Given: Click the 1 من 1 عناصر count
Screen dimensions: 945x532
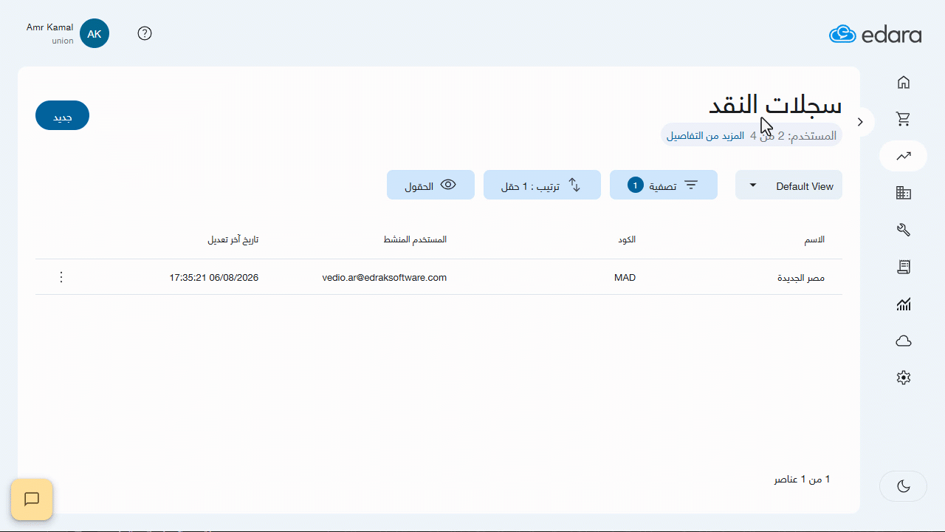Looking at the screenshot, I should coord(802,480).
